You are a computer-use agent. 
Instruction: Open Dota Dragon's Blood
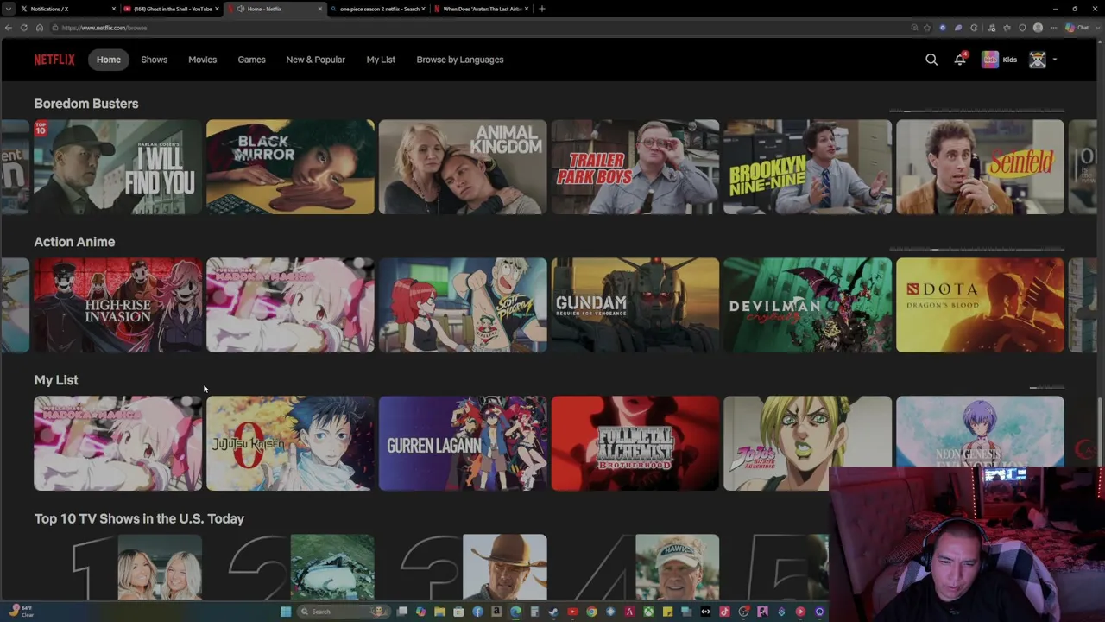[x=980, y=305]
